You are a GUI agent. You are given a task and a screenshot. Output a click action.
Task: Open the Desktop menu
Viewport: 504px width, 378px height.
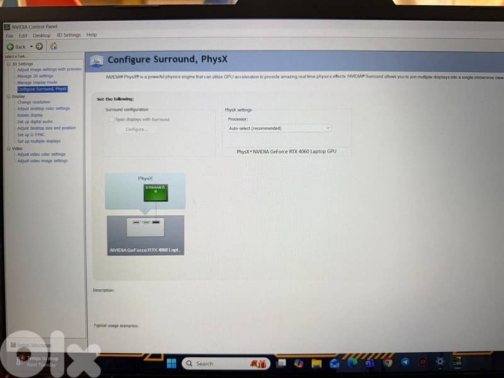point(42,35)
